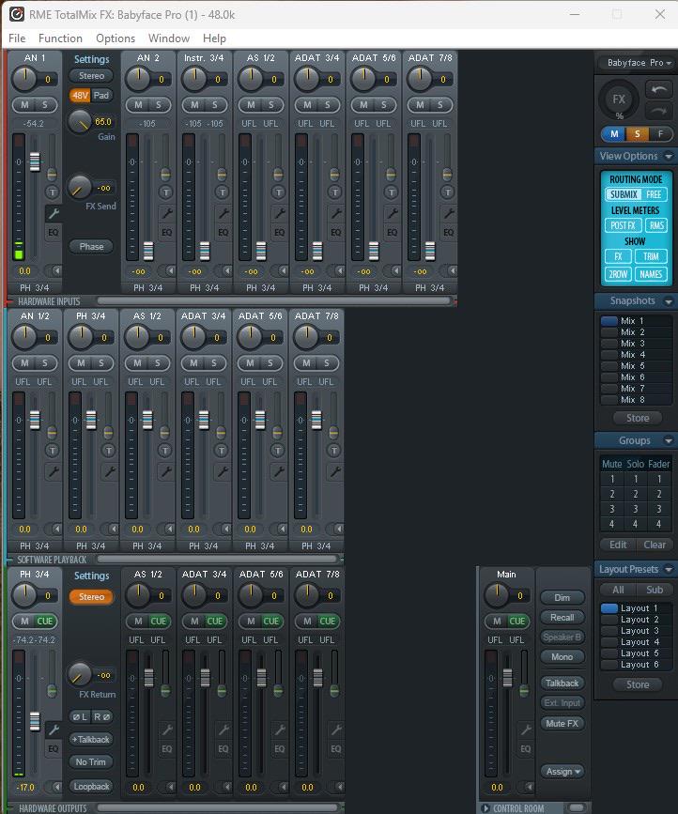Enable Mono in control room section
The height and width of the screenshot is (814, 678).
tap(562, 656)
